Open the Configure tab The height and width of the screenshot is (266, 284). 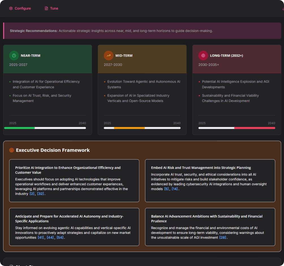(x=20, y=8)
